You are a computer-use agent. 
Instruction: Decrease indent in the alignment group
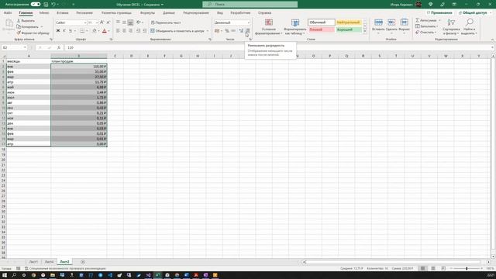pyautogui.click(x=138, y=31)
